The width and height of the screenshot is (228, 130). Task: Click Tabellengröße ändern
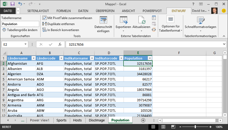point(20,30)
